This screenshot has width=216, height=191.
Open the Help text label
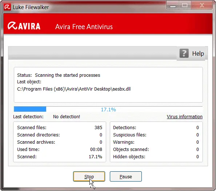[198, 53]
